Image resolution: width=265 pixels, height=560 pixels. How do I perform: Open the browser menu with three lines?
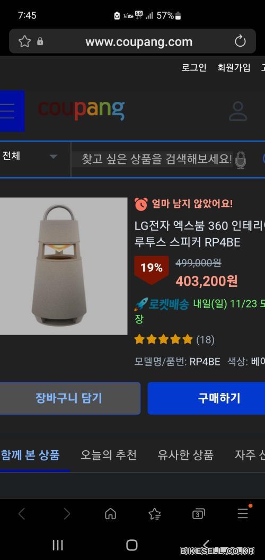[x=243, y=513]
